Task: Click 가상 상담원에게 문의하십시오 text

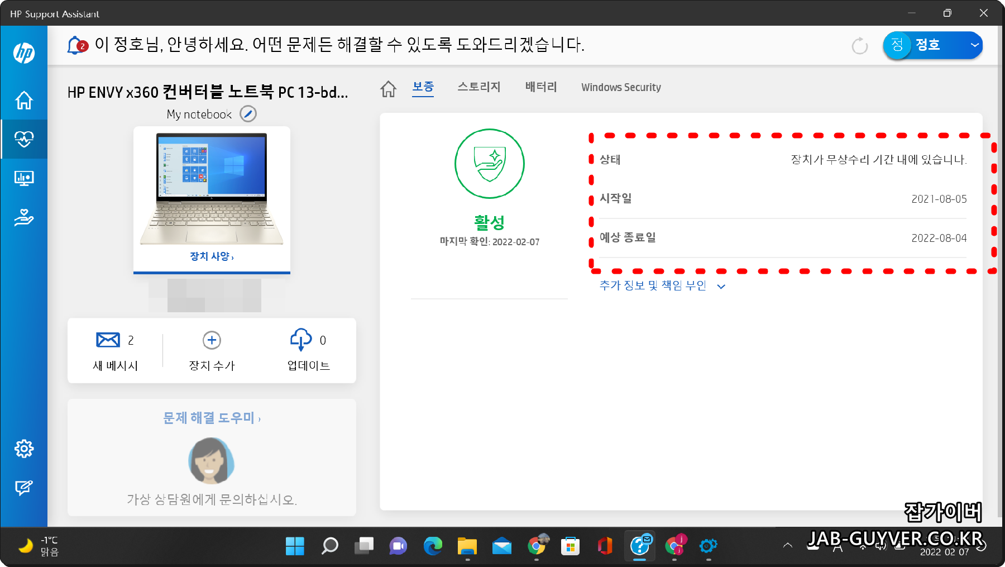Action: pos(212,499)
